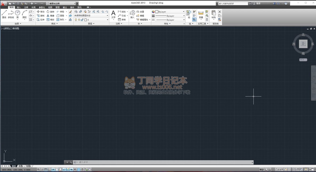Screen dimensions: 316x172
Task: Select the 直线 (Line) tool
Action: pyautogui.click(x=4, y=14)
